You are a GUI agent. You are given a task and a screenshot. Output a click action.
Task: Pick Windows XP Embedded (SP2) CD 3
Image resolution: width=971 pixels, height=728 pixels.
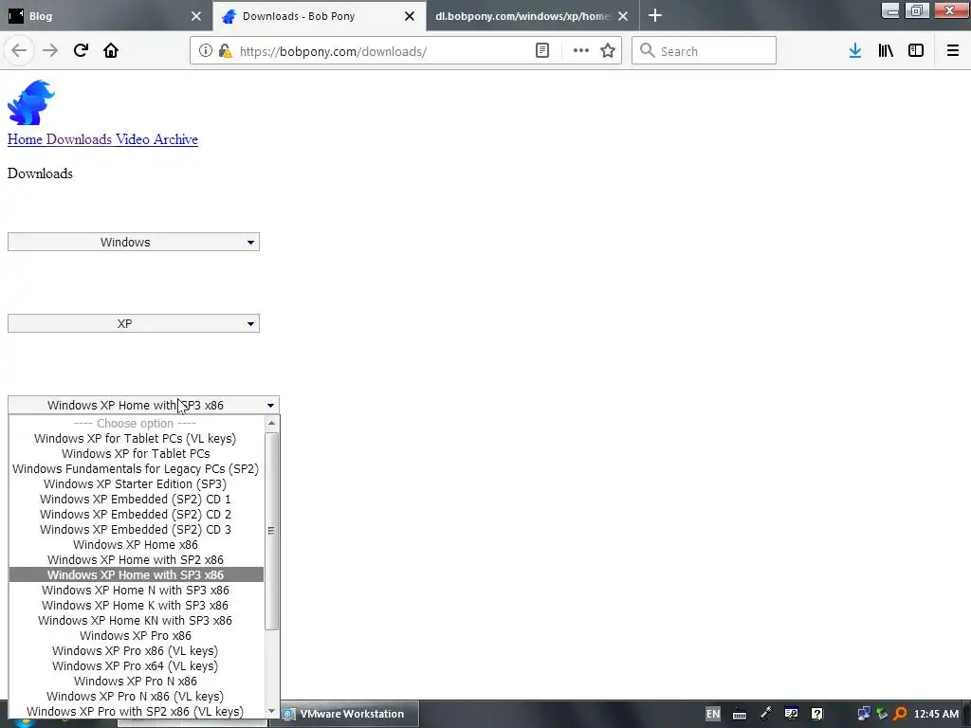click(136, 530)
